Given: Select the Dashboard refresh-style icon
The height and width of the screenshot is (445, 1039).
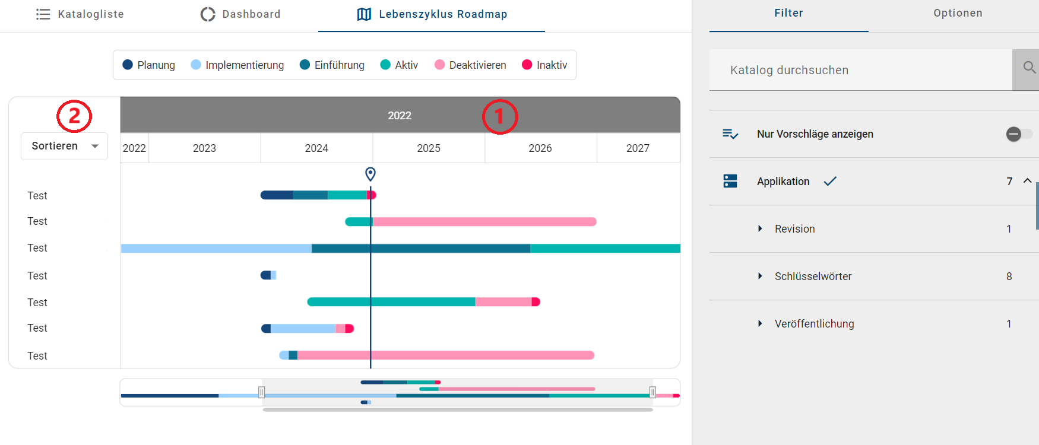Looking at the screenshot, I should (x=207, y=14).
